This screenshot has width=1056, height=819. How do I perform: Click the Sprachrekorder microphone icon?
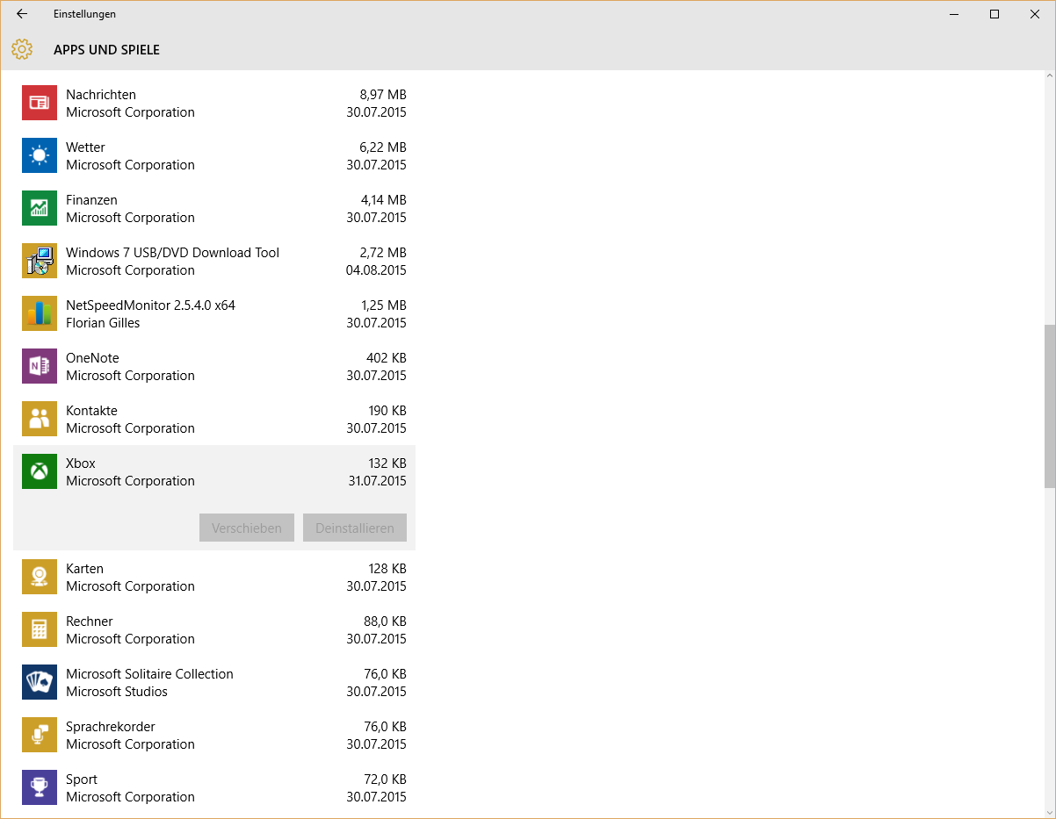[40, 735]
